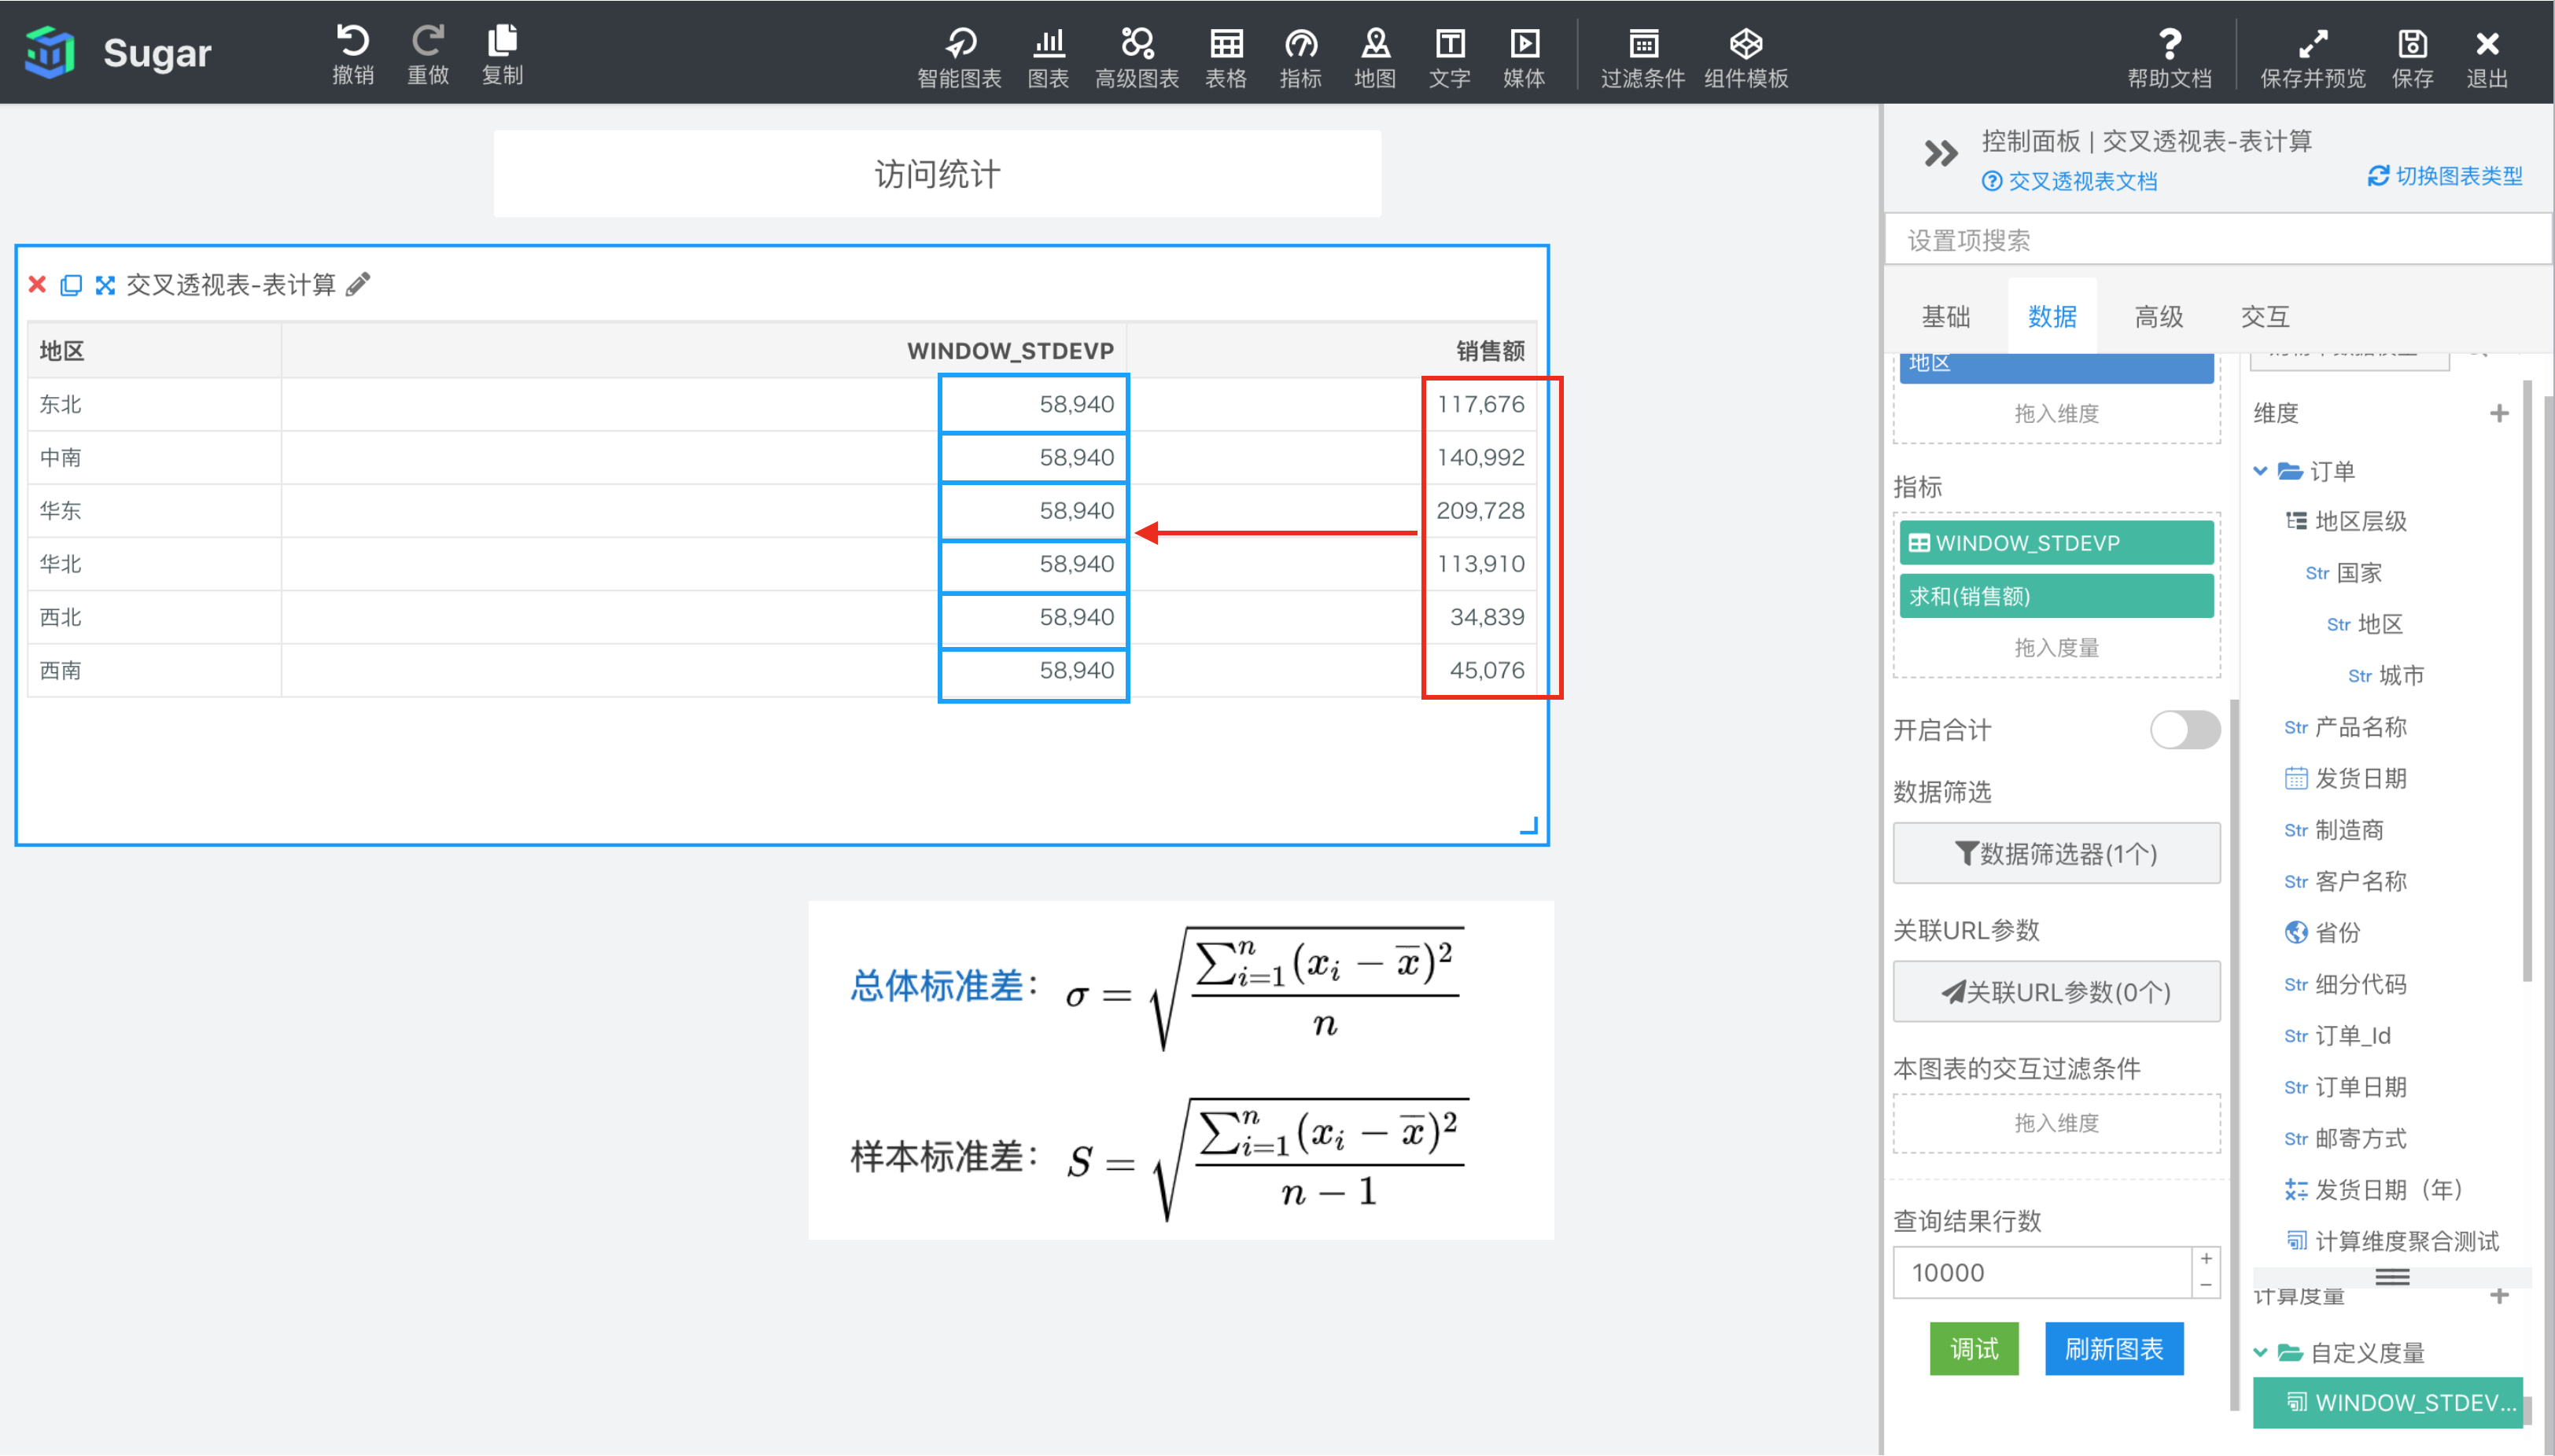Click the 刷新图表 refresh chart button

(2114, 1349)
